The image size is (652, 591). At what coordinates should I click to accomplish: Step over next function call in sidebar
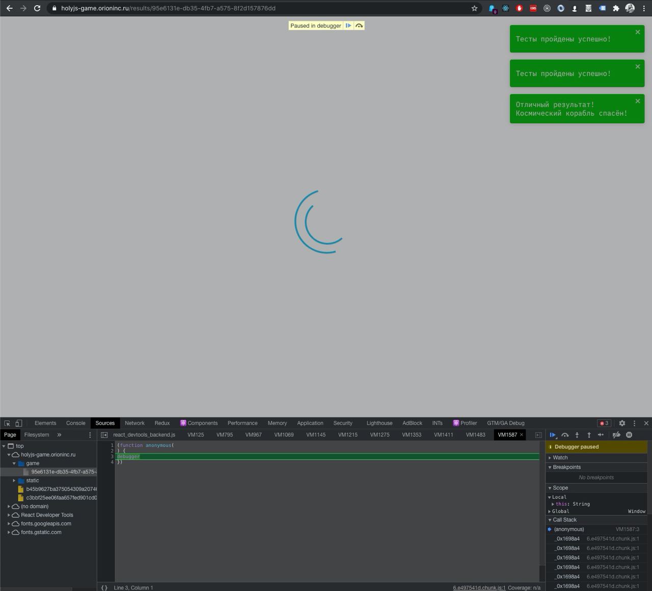click(x=565, y=435)
